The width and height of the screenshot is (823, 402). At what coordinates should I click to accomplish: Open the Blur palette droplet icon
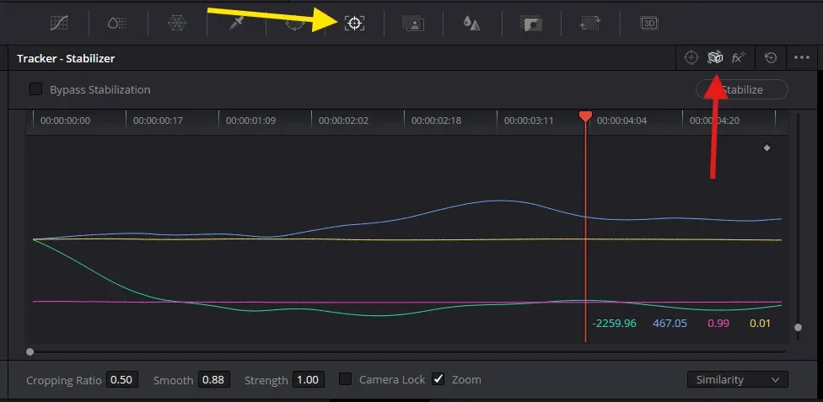click(x=472, y=23)
